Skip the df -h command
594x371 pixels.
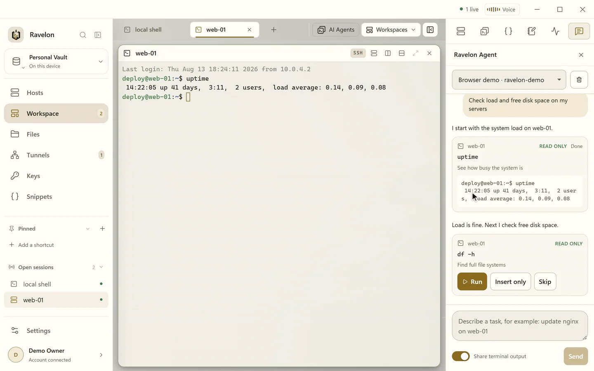[545, 282]
